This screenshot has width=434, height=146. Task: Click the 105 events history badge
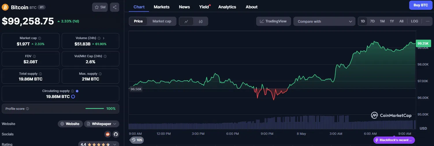tap(137, 140)
